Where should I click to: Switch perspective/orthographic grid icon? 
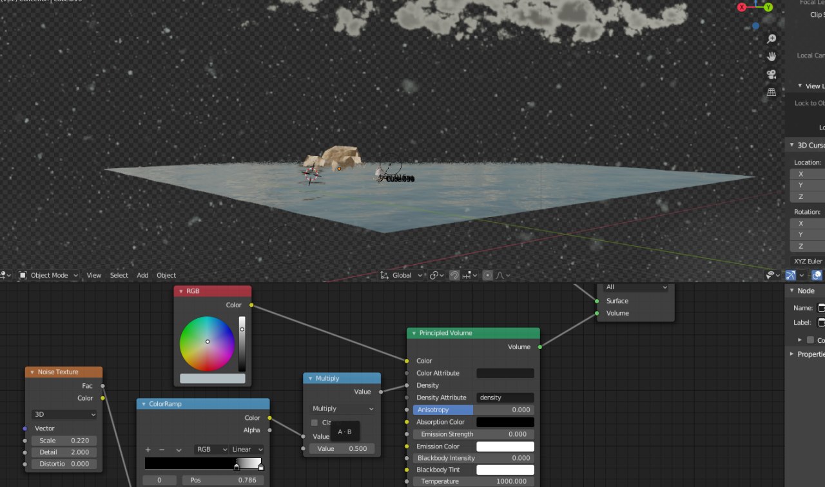772,92
